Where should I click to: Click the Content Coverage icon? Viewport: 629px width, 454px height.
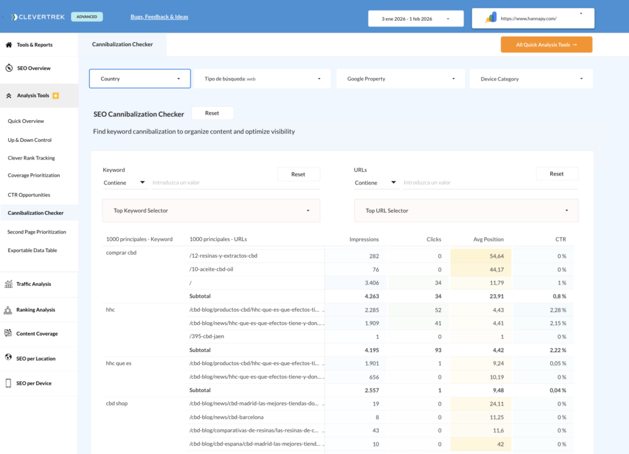pyautogui.click(x=9, y=334)
